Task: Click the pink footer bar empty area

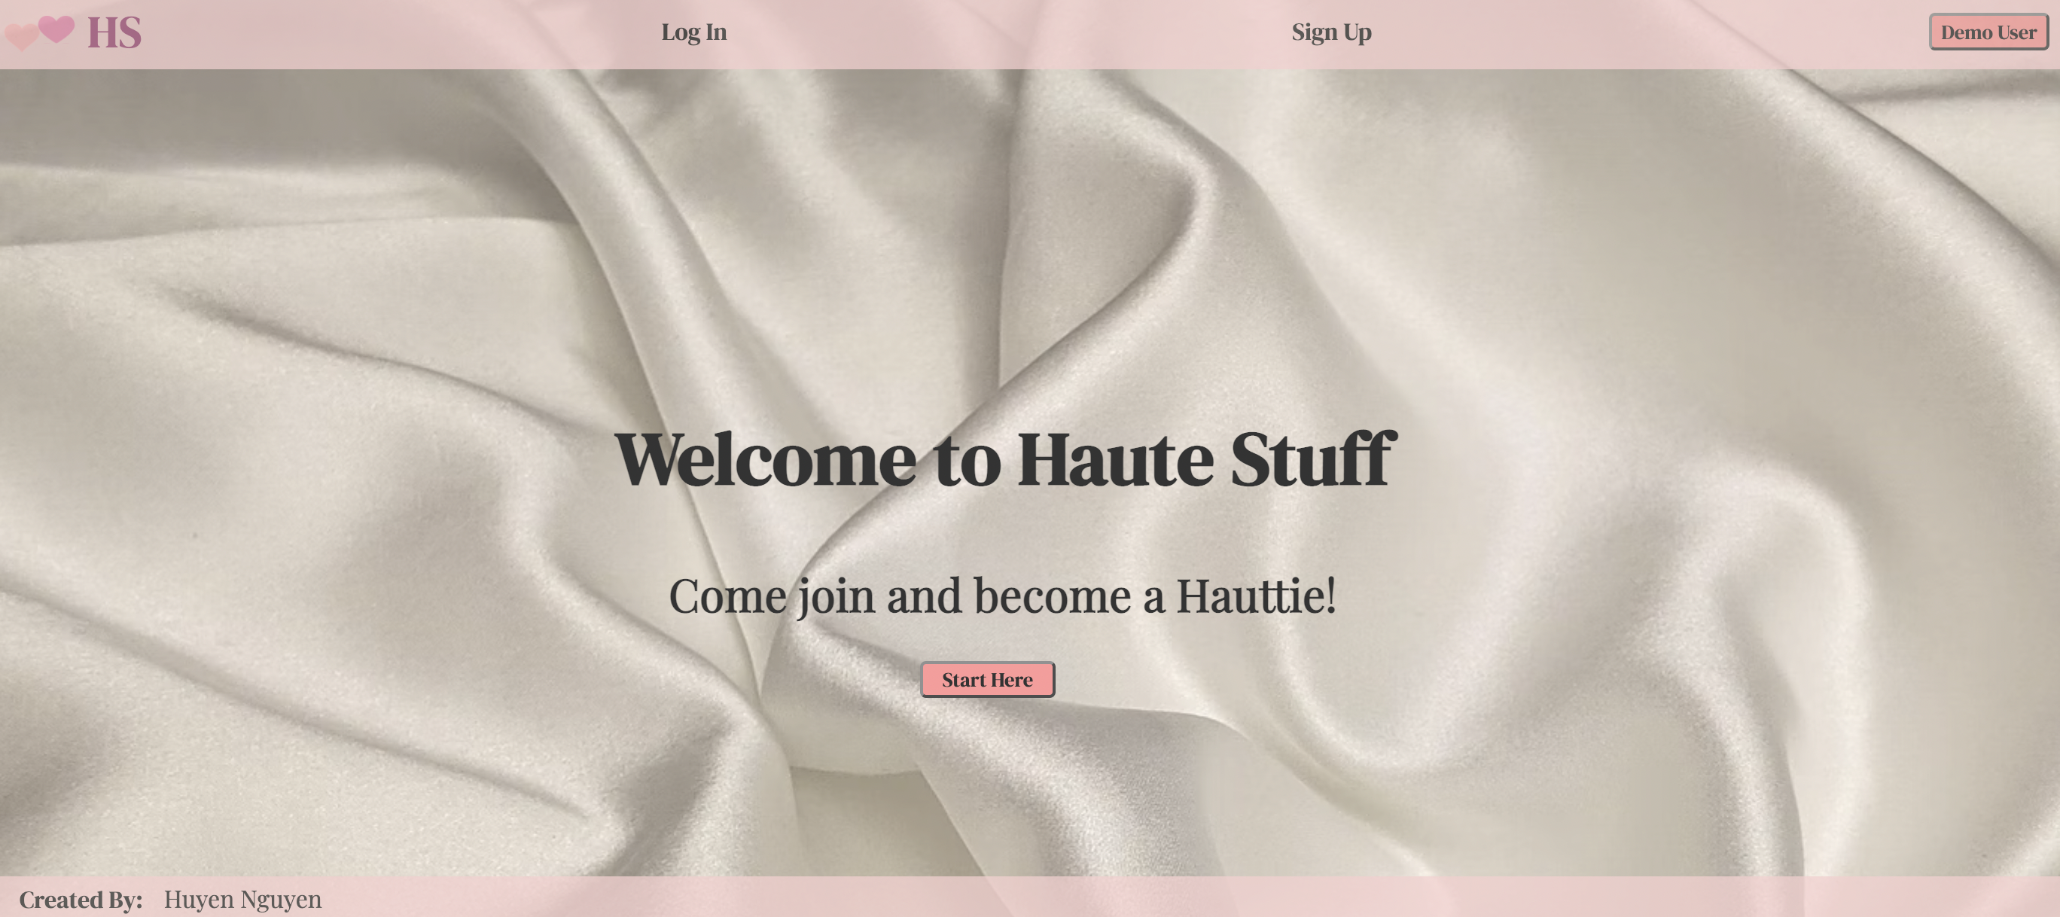Action: (x=1199, y=897)
